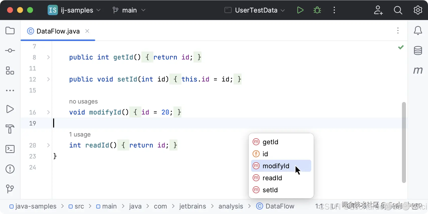The width and height of the screenshot is (428, 214).
Task: Open IDE settings gear
Action: pyautogui.click(x=418, y=10)
